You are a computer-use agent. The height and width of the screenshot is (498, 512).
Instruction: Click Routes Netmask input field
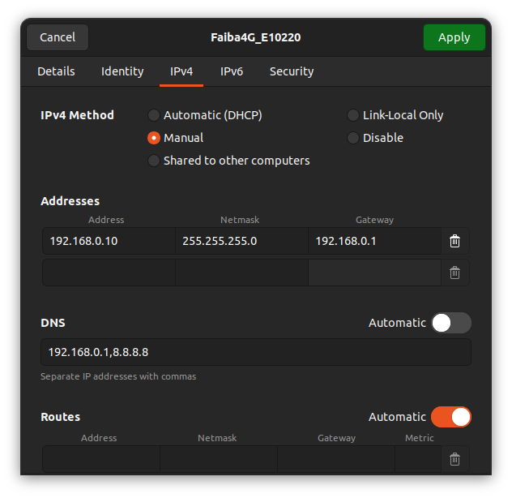click(219, 459)
